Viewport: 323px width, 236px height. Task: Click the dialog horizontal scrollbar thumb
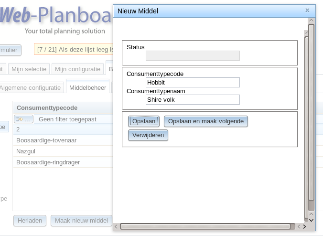click(205, 226)
